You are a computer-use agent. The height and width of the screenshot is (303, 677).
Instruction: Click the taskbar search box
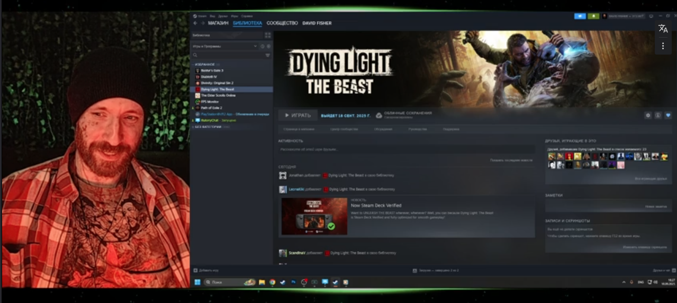[230, 282]
